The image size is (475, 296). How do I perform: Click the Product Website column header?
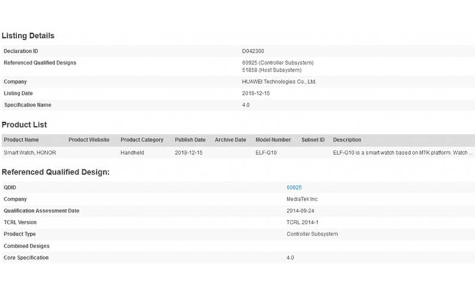point(88,140)
